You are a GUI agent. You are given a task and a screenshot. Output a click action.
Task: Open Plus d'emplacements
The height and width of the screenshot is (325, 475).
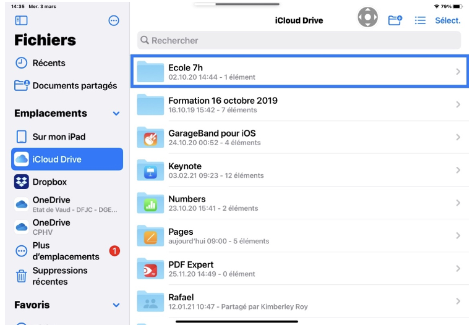coord(67,251)
